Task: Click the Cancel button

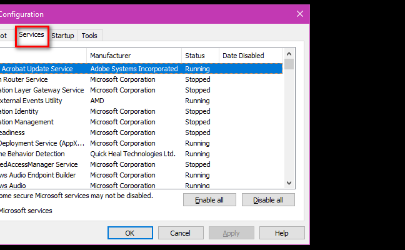Action: click(x=181, y=233)
